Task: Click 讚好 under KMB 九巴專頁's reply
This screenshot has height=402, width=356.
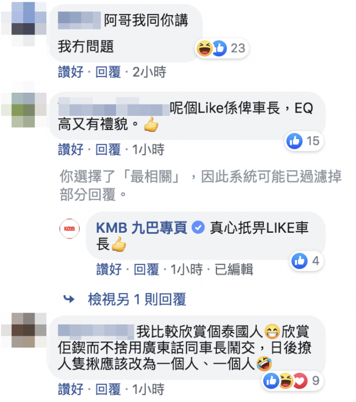Action: pyautogui.click(x=109, y=269)
